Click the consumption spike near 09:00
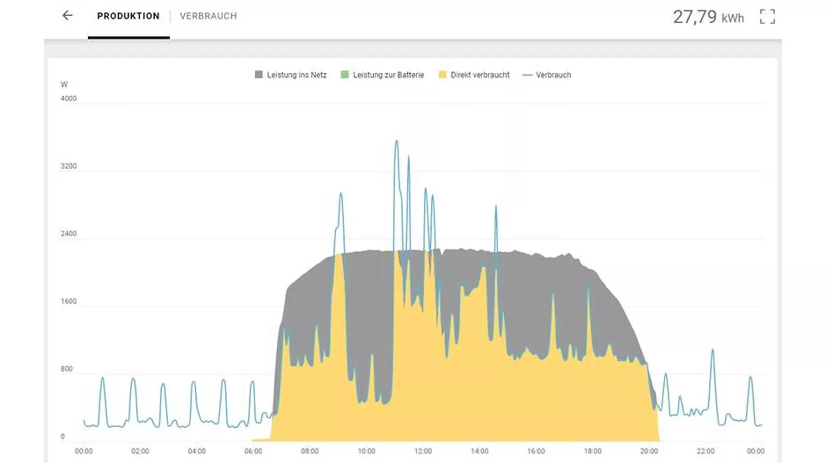This screenshot has width=826, height=463. 340,195
